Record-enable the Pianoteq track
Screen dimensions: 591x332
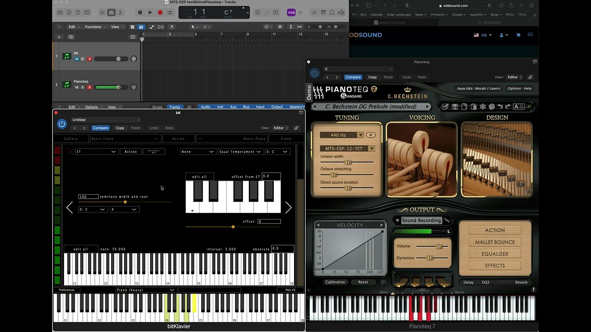point(90,87)
